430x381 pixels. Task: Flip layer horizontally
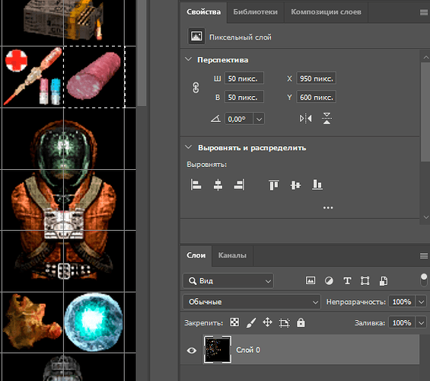tap(305, 119)
